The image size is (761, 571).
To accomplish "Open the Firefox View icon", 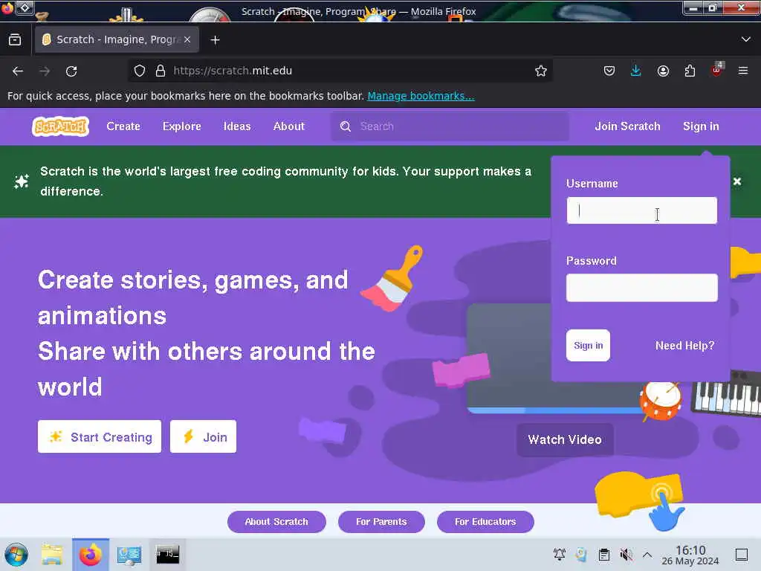I will click(15, 39).
